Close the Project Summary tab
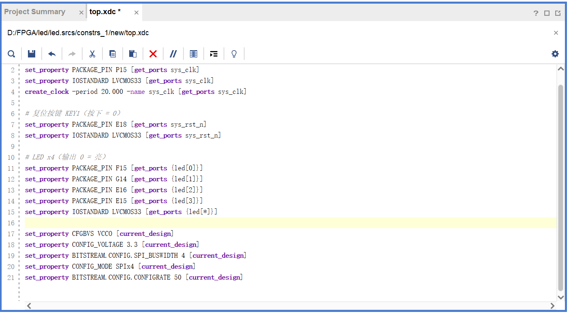Viewport: 571px width, 318px height. point(81,13)
